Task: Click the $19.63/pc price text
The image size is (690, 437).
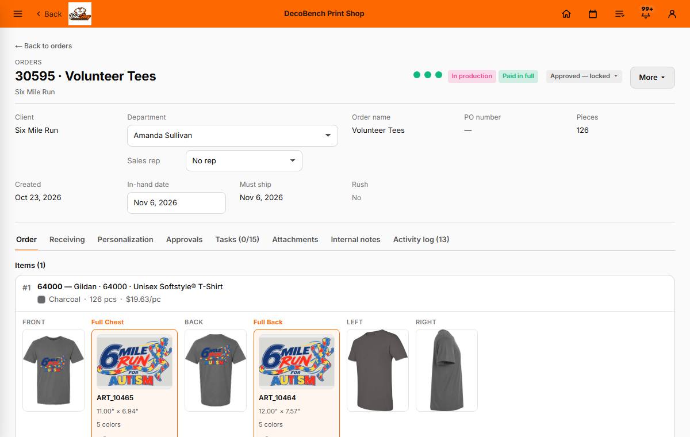Action: (143, 300)
